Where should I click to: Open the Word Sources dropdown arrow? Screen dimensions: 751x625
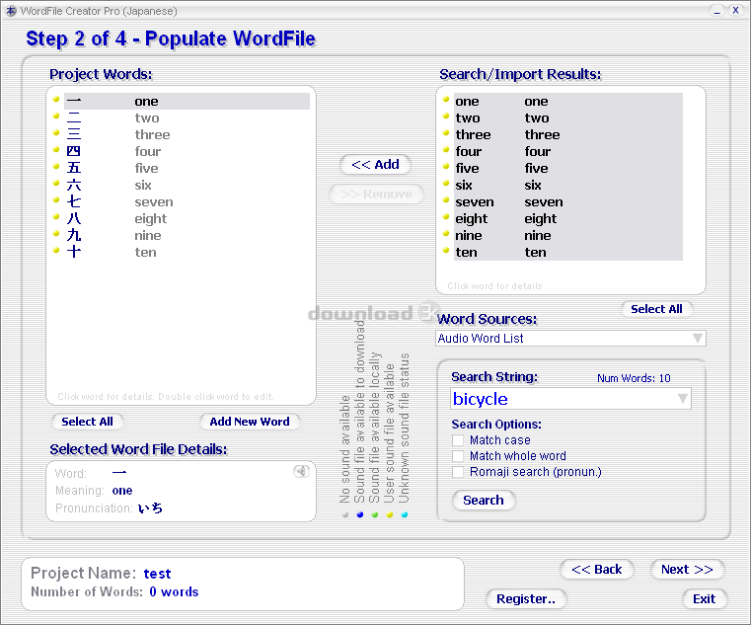coord(698,339)
